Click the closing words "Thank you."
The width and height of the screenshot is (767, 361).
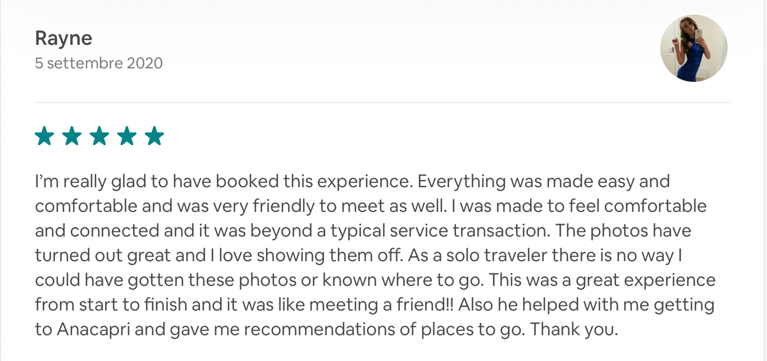[574, 329]
